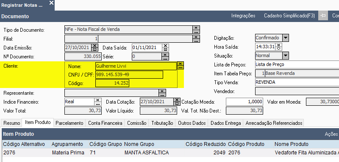Clear the Hora Saída time
The image size is (339, 162).
[279, 45]
